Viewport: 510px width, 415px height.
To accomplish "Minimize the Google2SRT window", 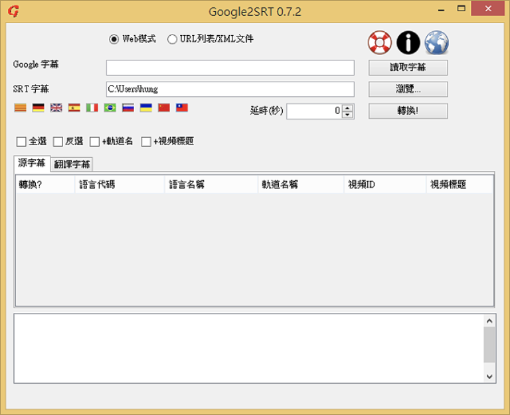I will pos(441,9).
